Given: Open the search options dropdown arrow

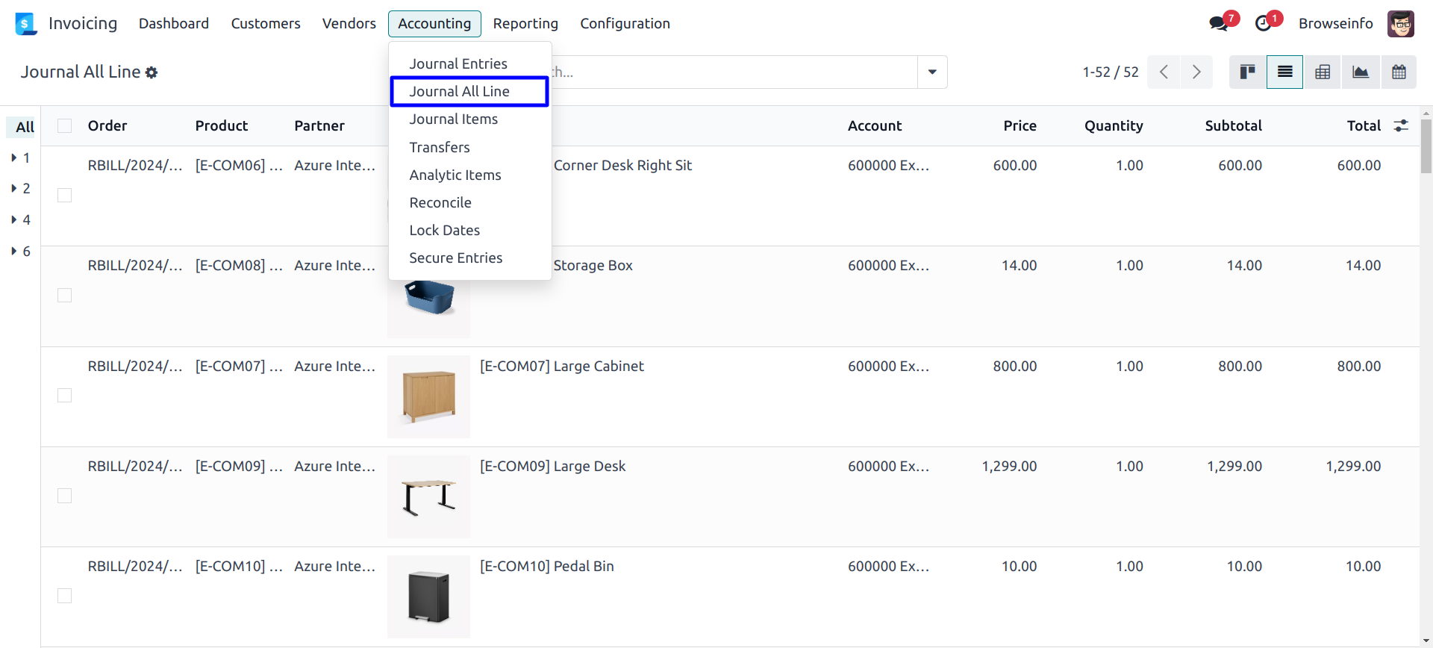Looking at the screenshot, I should tap(932, 72).
